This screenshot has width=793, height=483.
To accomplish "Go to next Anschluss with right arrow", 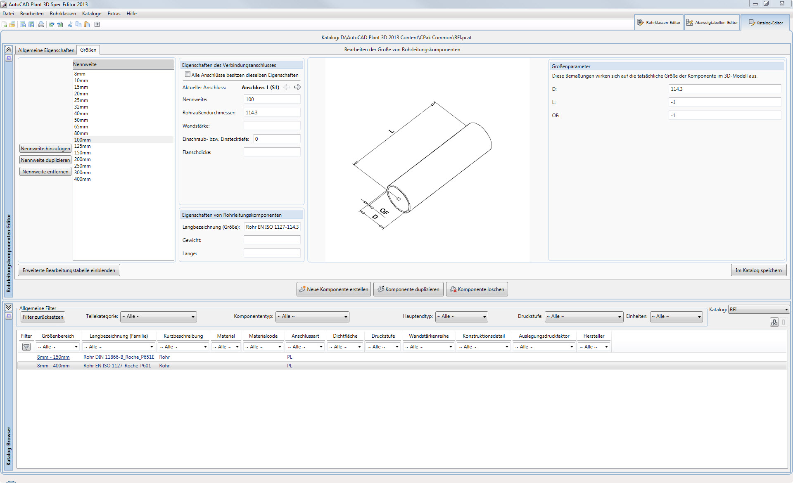I will point(297,87).
